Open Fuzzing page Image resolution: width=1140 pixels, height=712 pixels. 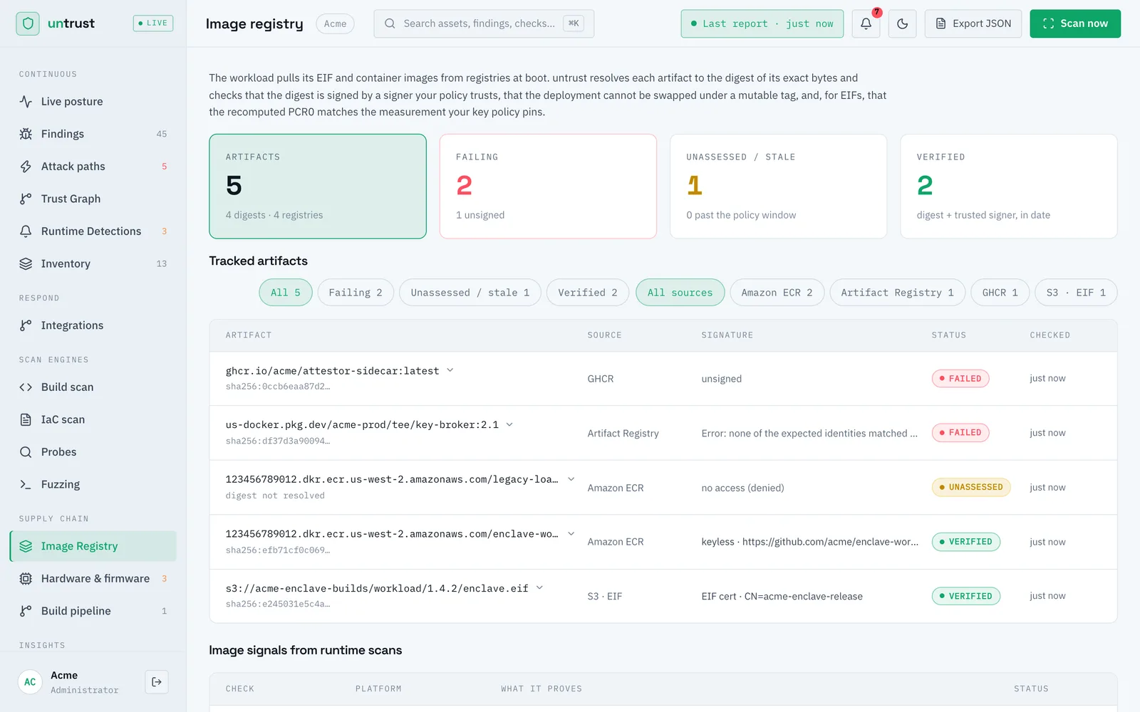click(93, 484)
